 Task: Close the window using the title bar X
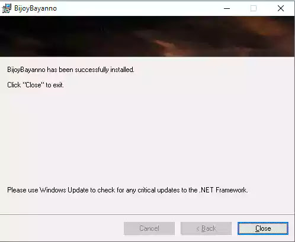click(x=281, y=8)
